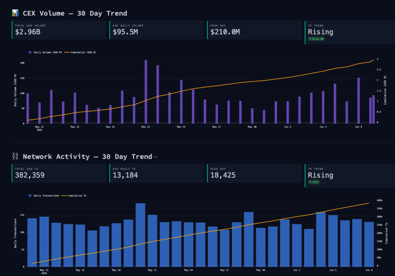
Task: Click the May 15 label on transactions chart
Action: pos(80,270)
